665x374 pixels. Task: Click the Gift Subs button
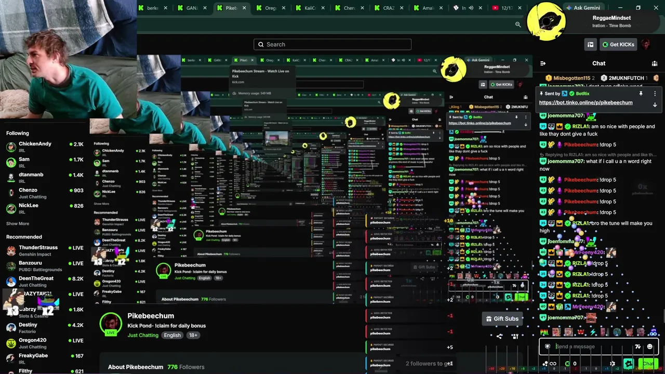click(x=502, y=318)
